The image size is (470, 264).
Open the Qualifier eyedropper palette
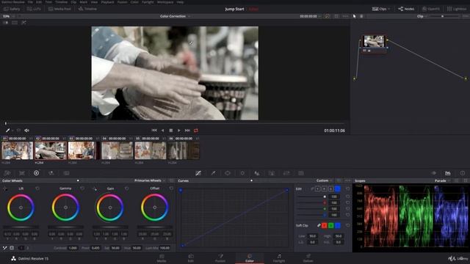click(x=213, y=173)
